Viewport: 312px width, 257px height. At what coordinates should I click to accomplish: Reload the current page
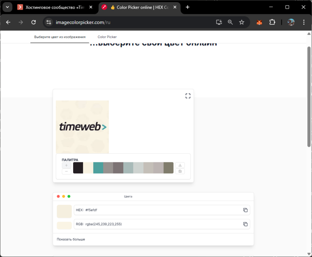(34, 22)
